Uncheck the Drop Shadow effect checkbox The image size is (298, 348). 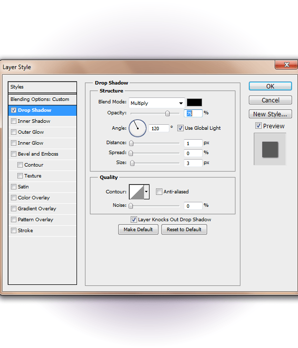pos(13,110)
